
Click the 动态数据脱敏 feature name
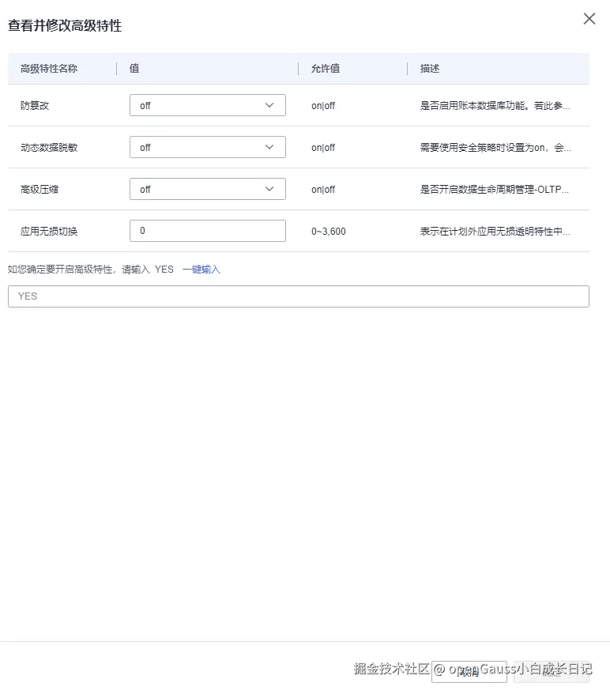click(x=49, y=147)
